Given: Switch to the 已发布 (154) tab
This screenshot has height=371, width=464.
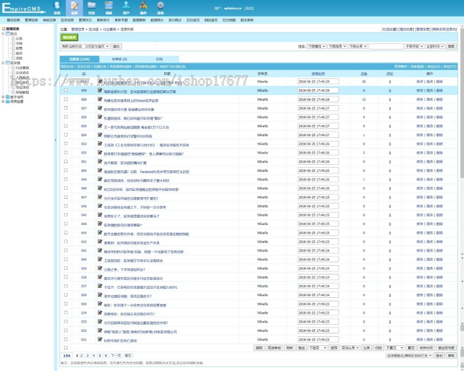Looking at the screenshot, I should (x=79, y=59).
